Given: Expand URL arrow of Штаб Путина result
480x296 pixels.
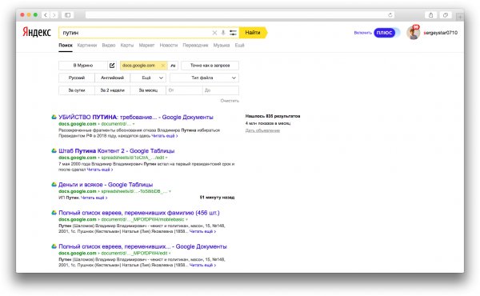Looking at the screenshot, I should 166,158.
